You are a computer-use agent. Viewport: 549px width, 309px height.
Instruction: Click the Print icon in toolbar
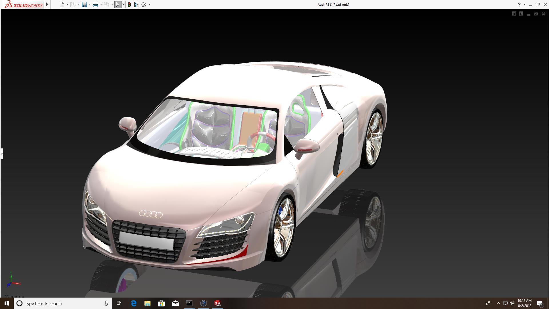pos(96,5)
